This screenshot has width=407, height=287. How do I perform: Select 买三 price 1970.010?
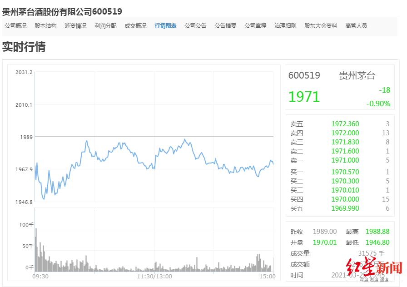pos(345,190)
